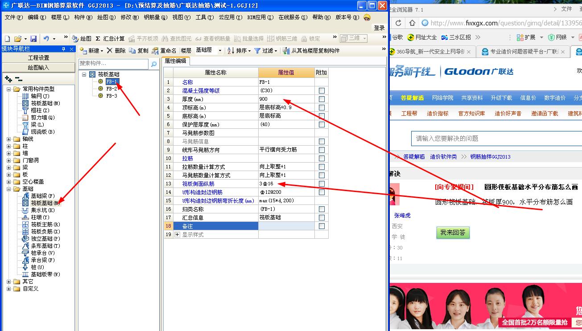Click the search magnifier icon
The width and height of the screenshot is (582, 331).
click(x=154, y=64)
